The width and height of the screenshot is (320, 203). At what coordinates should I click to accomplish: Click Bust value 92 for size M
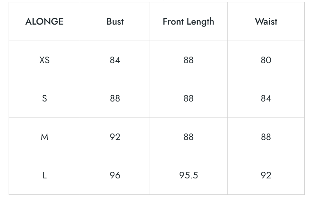point(115,137)
